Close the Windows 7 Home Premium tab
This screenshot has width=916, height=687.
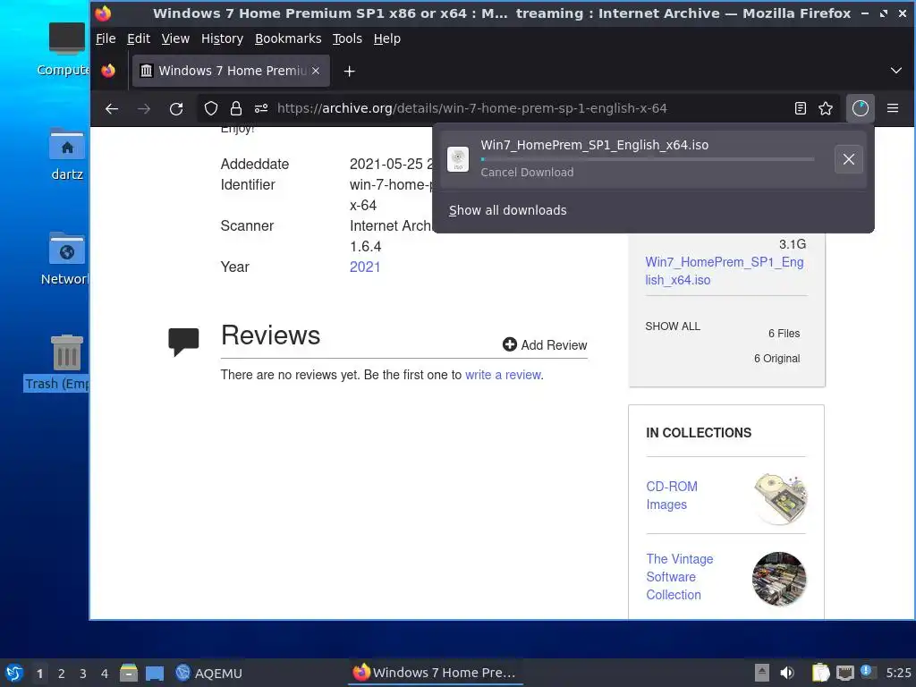316,71
